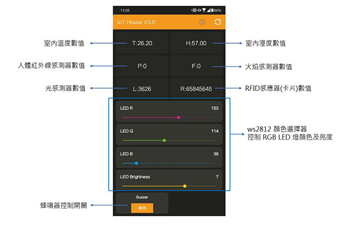The height and width of the screenshot is (227, 340).
Task: Click the LED B slider handle
Action: click(x=137, y=163)
